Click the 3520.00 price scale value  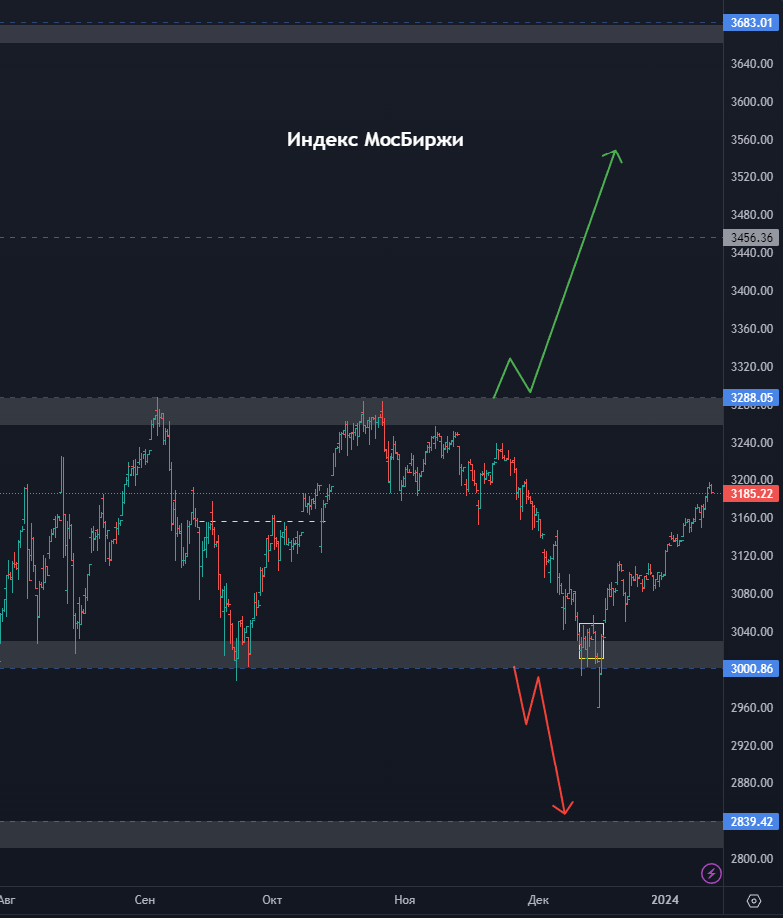[752, 176]
